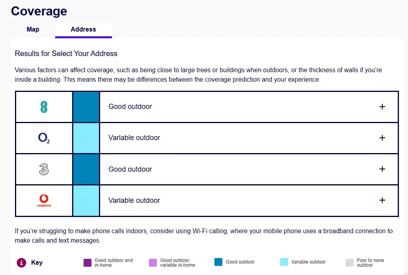Click the light purple 'variable in-home' key swatch
The height and width of the screenshot is (275, 408).
pyautogui.click(x=153, y=263)
